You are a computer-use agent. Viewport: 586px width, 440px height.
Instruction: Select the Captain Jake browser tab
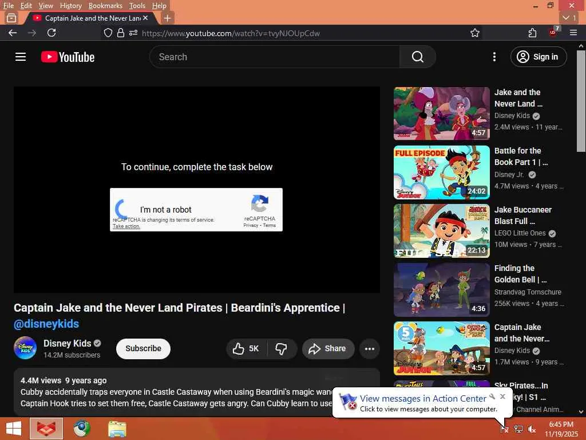[90, 18]
